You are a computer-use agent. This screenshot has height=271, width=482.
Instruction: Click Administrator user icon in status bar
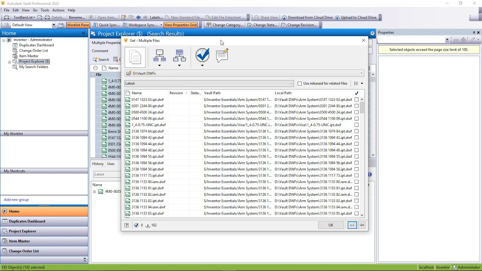pyautogui.click(x=455, y=267)
